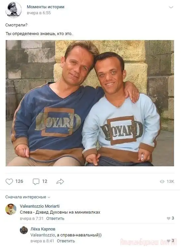This screenshot has height=247, width=181.
Task: Like Лёха Карпов's reply heart
Action: [x=168, y=241]
